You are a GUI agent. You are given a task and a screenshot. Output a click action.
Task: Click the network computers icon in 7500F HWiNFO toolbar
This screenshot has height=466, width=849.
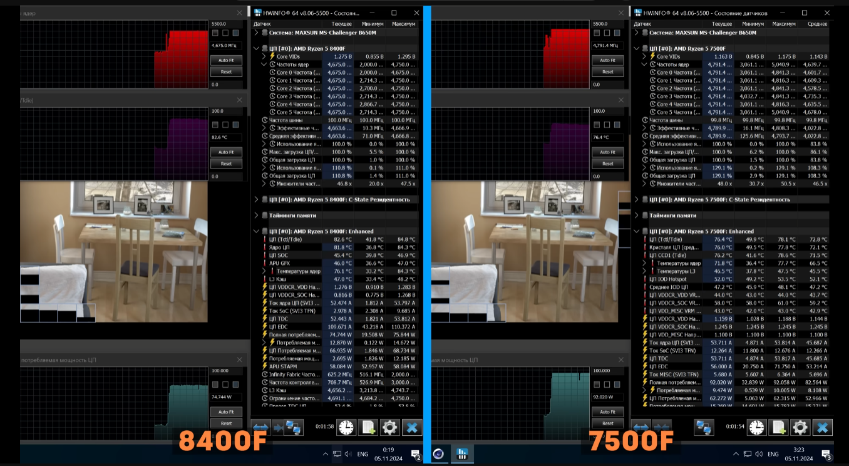pos(704,428)
